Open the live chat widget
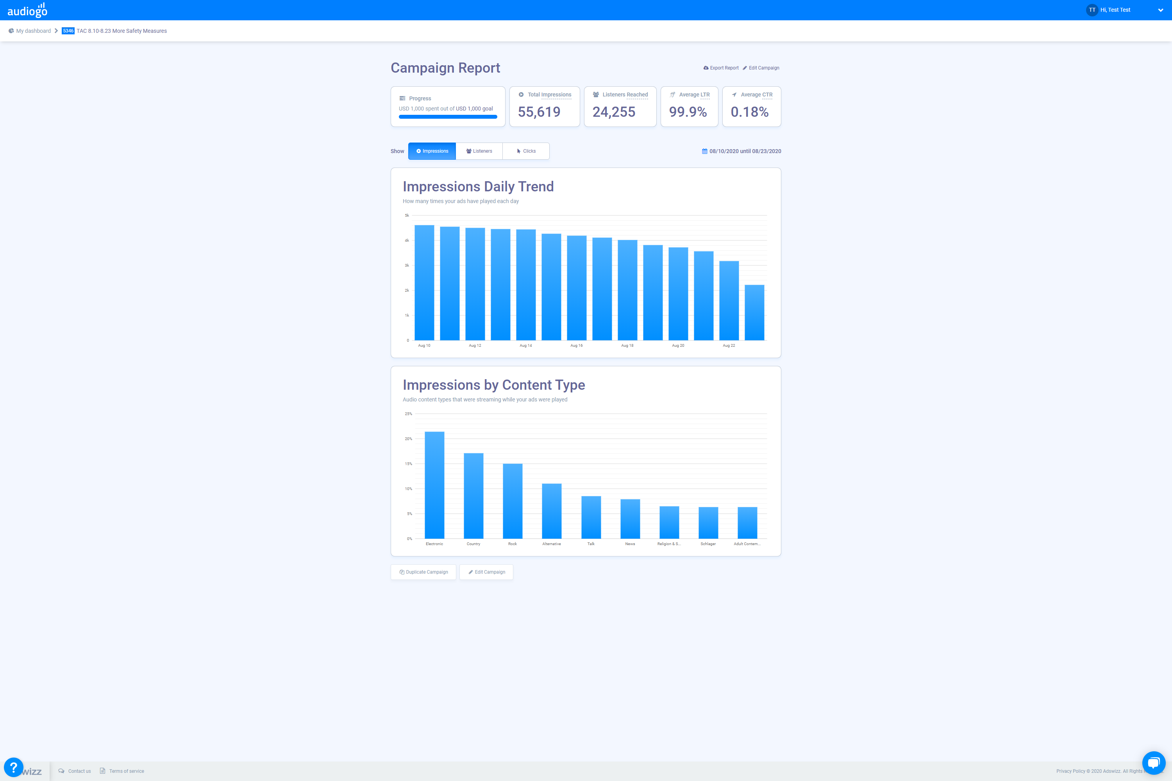This screenshot has width=1172, height=781. pyautogui.click(x=1153, y=763)
